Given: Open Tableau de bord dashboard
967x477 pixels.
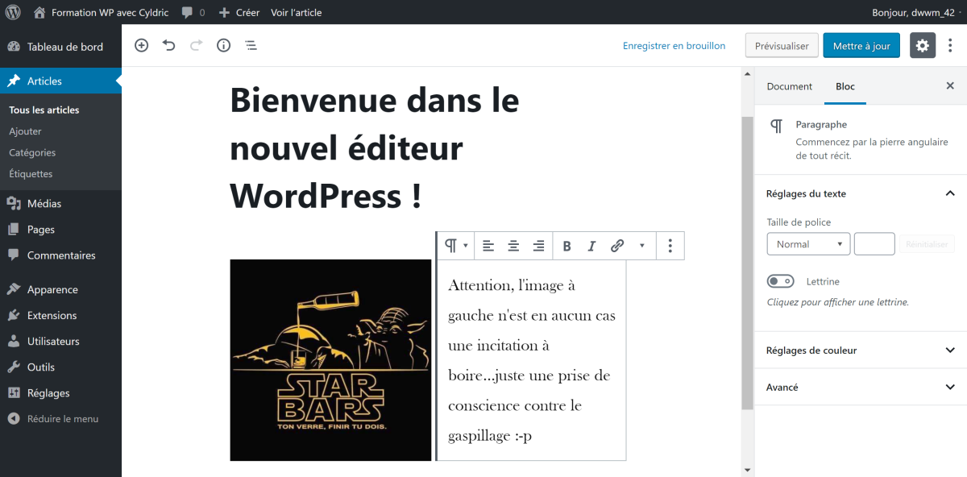Looking at the screenshot, I should [x=60, y=47].
